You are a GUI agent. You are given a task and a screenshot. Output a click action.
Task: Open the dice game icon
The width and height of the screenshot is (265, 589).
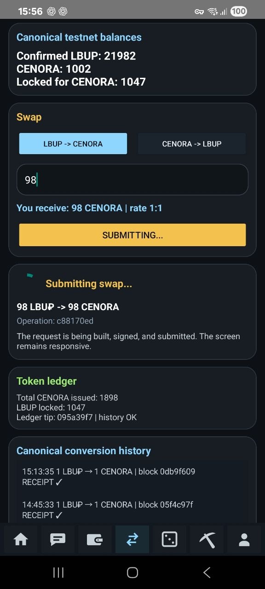pos(169,539)
